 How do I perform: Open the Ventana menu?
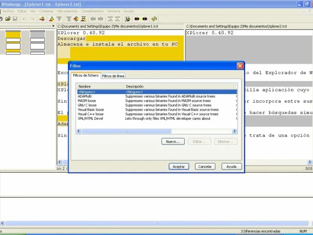tap(113, 11)
